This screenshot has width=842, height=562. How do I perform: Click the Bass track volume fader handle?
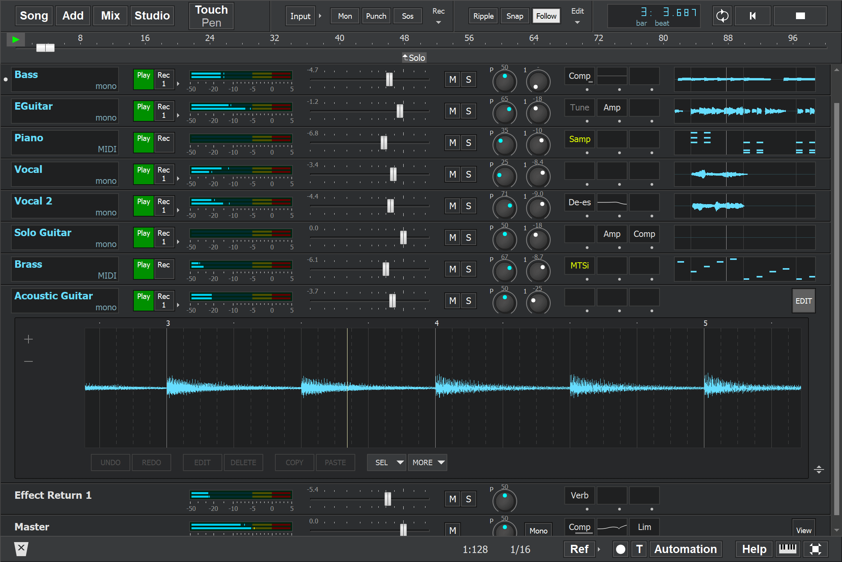coord(389,79)
